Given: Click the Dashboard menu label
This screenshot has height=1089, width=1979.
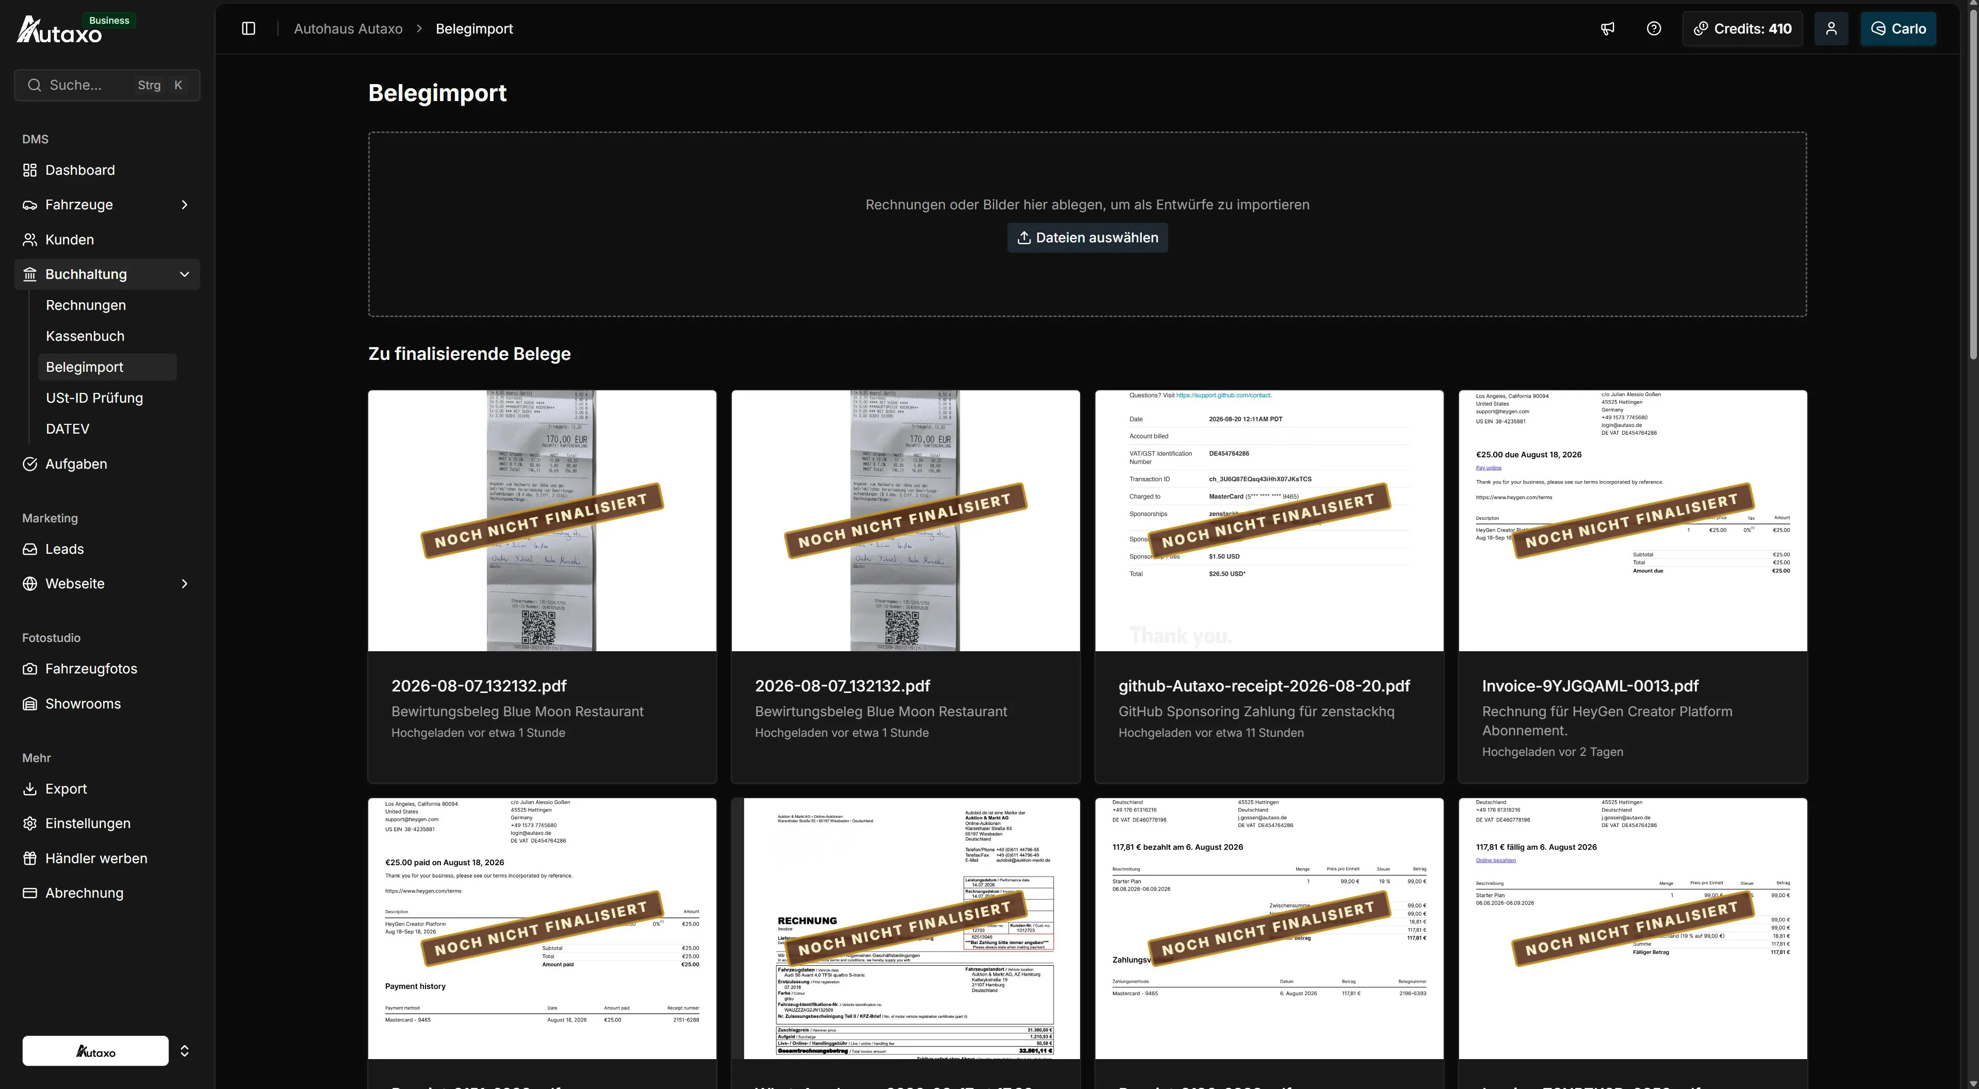Looking at the screenshot, I should tap(80, 171).
